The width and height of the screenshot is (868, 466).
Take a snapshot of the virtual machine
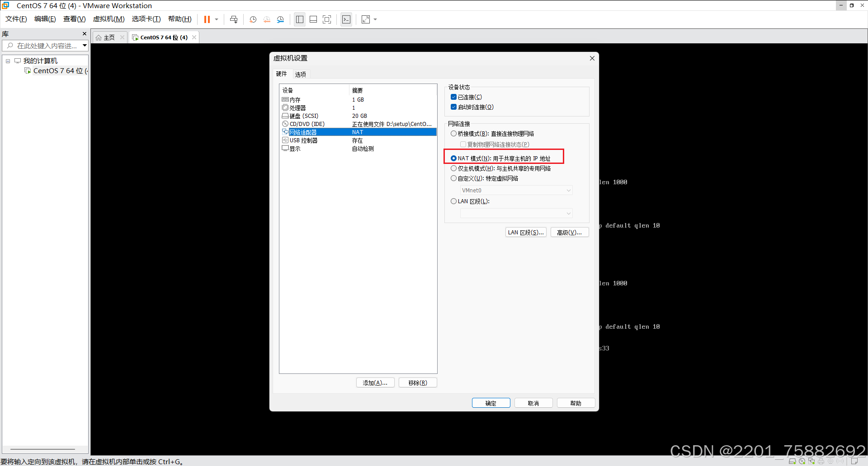[252, 19]
